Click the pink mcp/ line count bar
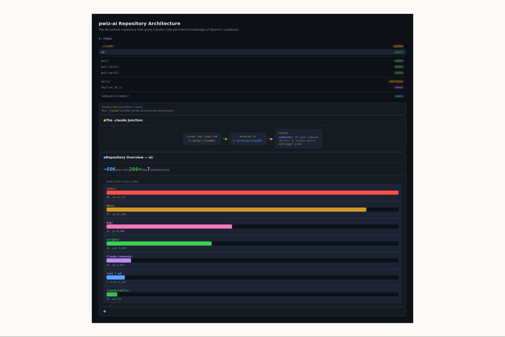505x337 pixels. pyautogui.click(x=169, y=226)
